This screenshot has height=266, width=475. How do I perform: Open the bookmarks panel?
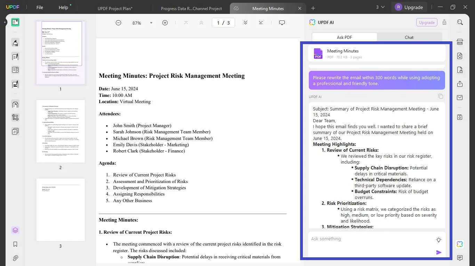[x=15, y=244]
